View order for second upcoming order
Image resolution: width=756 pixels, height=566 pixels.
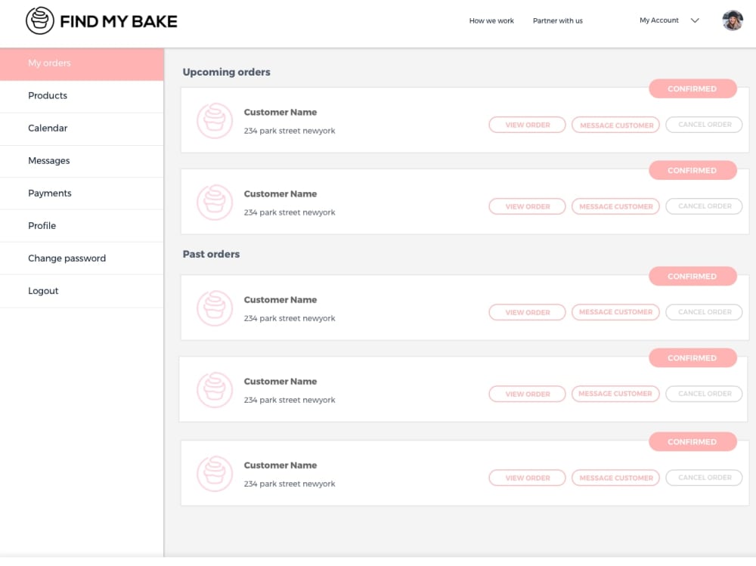[527, 206]
